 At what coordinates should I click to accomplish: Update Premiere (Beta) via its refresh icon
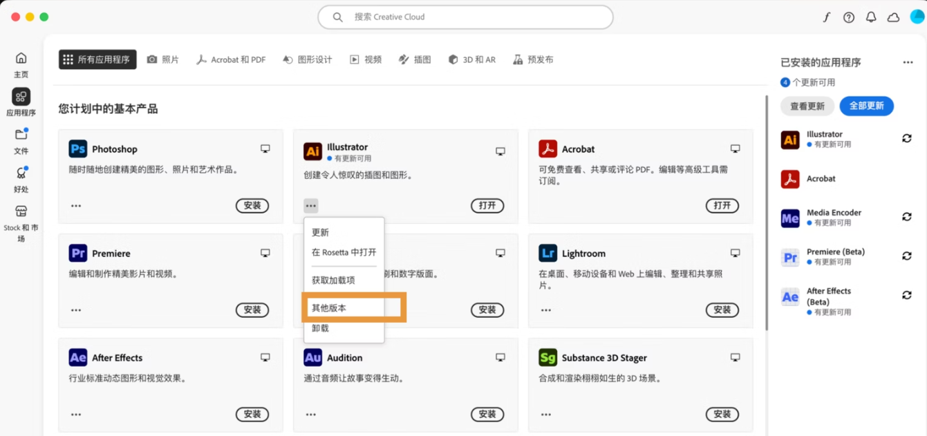coord(906,256)
